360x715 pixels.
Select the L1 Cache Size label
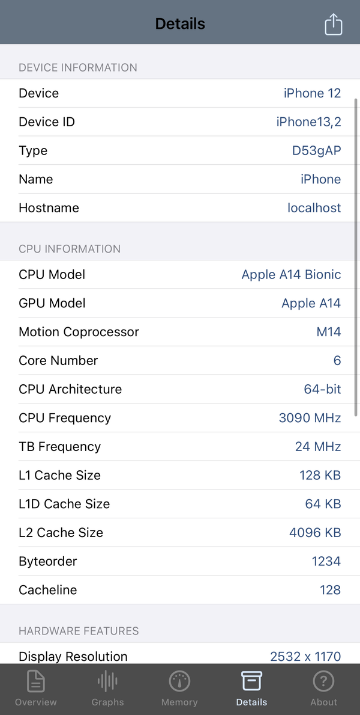[x=59, y=475]
